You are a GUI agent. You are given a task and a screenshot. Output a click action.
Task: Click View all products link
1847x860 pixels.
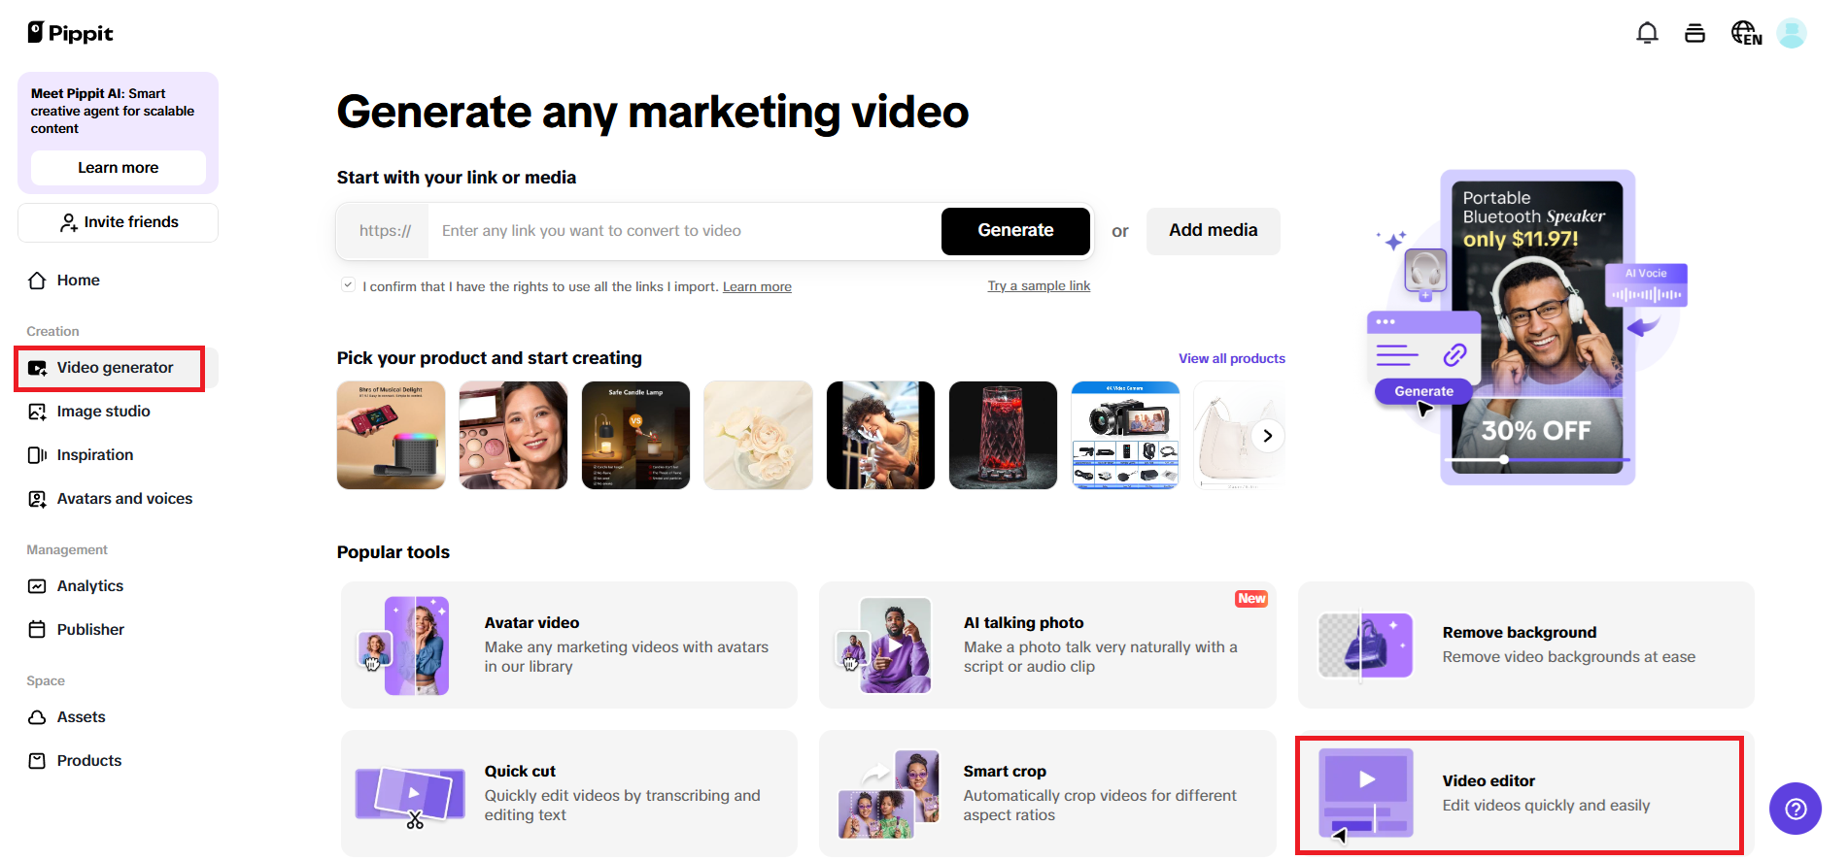tap(1232, 359)
